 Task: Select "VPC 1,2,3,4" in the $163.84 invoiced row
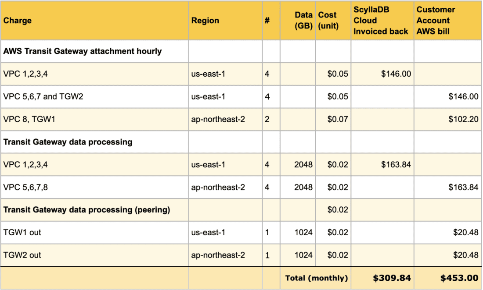pyautogui.click(x=94, y=165)
